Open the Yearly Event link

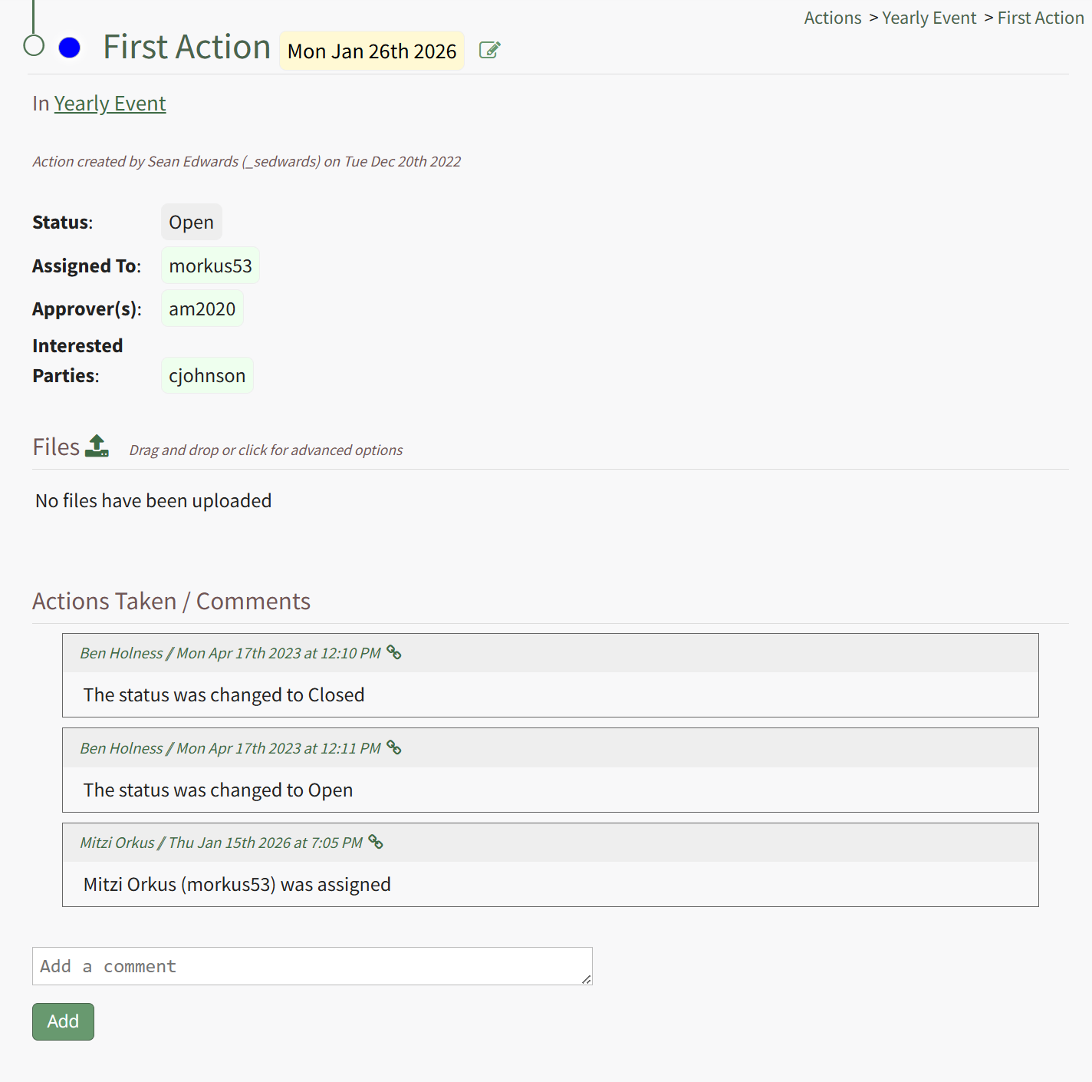tap(110, 104)
